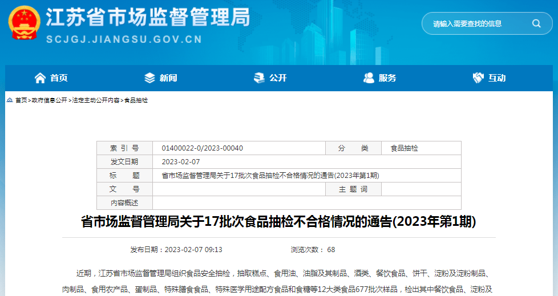Click the index number 01400022-0/2023-00040 cell

203,148
